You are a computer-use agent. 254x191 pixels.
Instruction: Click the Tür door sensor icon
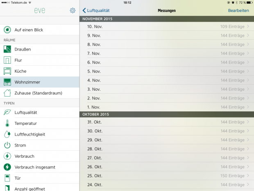tap(7, 178)
